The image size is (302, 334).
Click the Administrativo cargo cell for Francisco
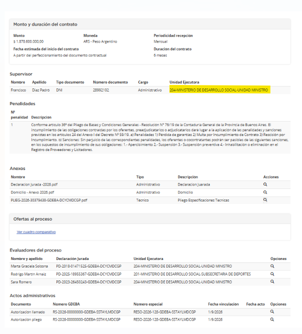point(150,90)
